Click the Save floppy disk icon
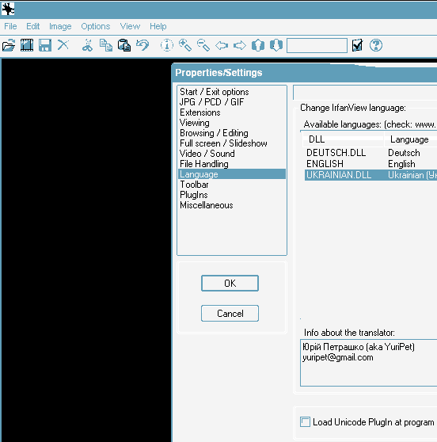The image size is (437, 442). [45, 45]
